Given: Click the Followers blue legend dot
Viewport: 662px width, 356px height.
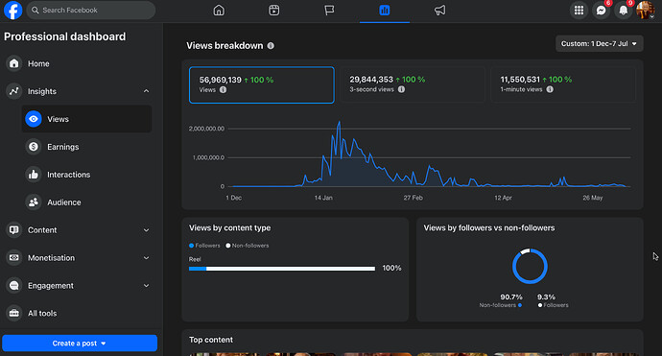Looking at the screenshot, I should (x=191, y=246).
